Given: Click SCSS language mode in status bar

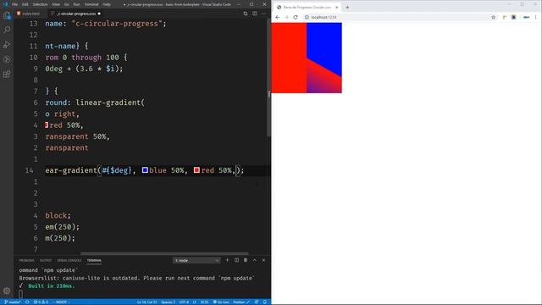Looking at the screenshot, I should (204, 302).
